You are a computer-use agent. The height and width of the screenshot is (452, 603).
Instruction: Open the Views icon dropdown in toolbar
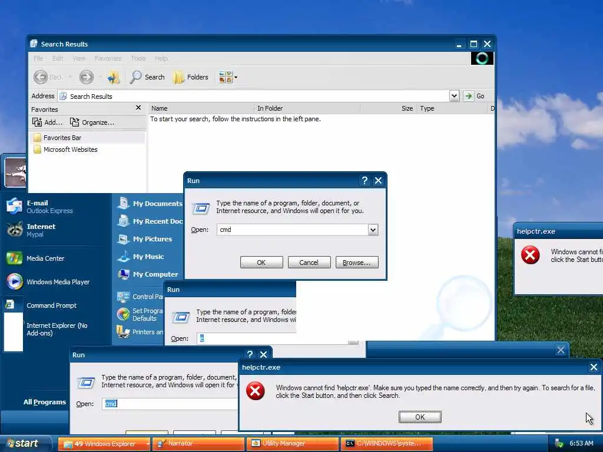[x=228, y=77]
